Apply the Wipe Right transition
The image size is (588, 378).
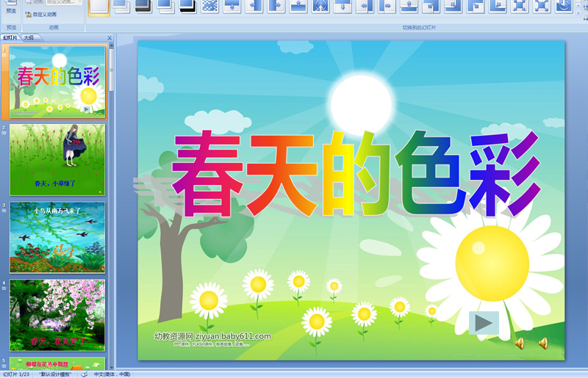tap(276, 7)
